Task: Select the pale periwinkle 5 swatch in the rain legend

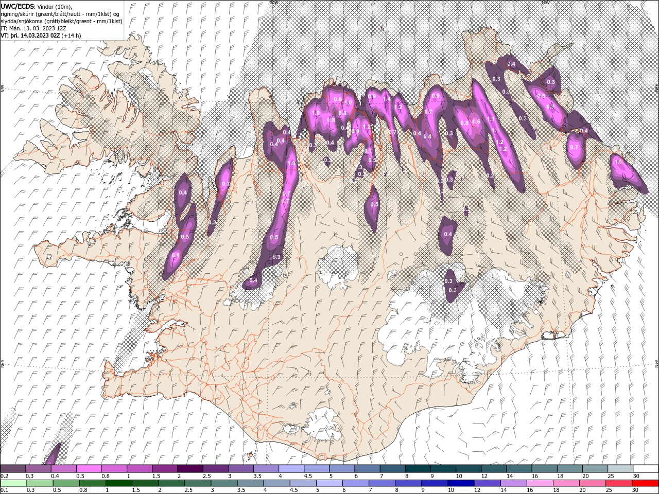Action: (x=329, y=483)
